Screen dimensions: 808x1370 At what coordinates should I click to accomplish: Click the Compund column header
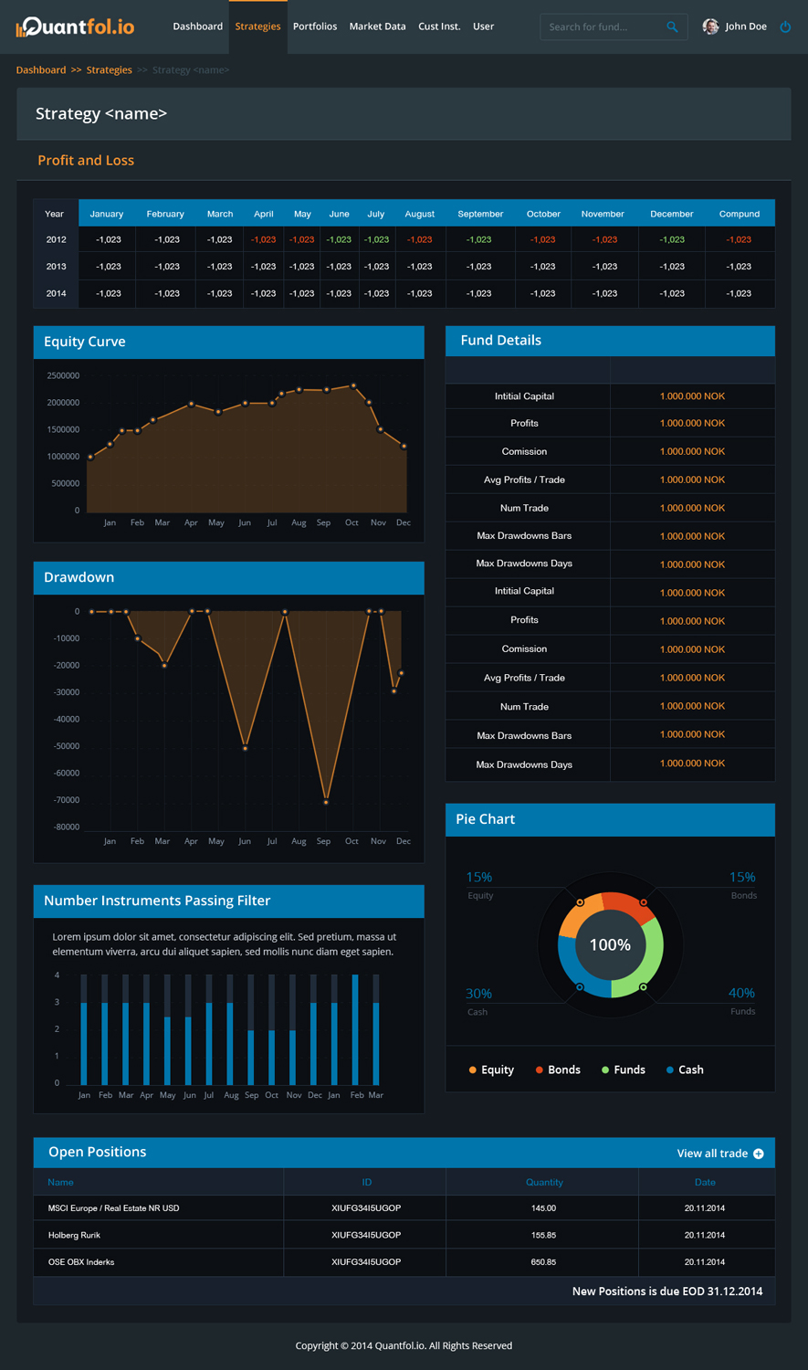pyautogui.click(x=740, y=214)
